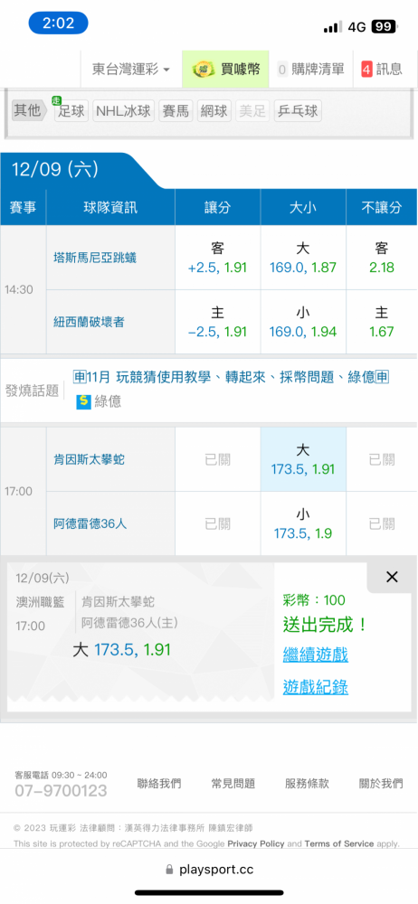
Task: Click the 買噓幣 coin icon
Action: tap(204, 70)
